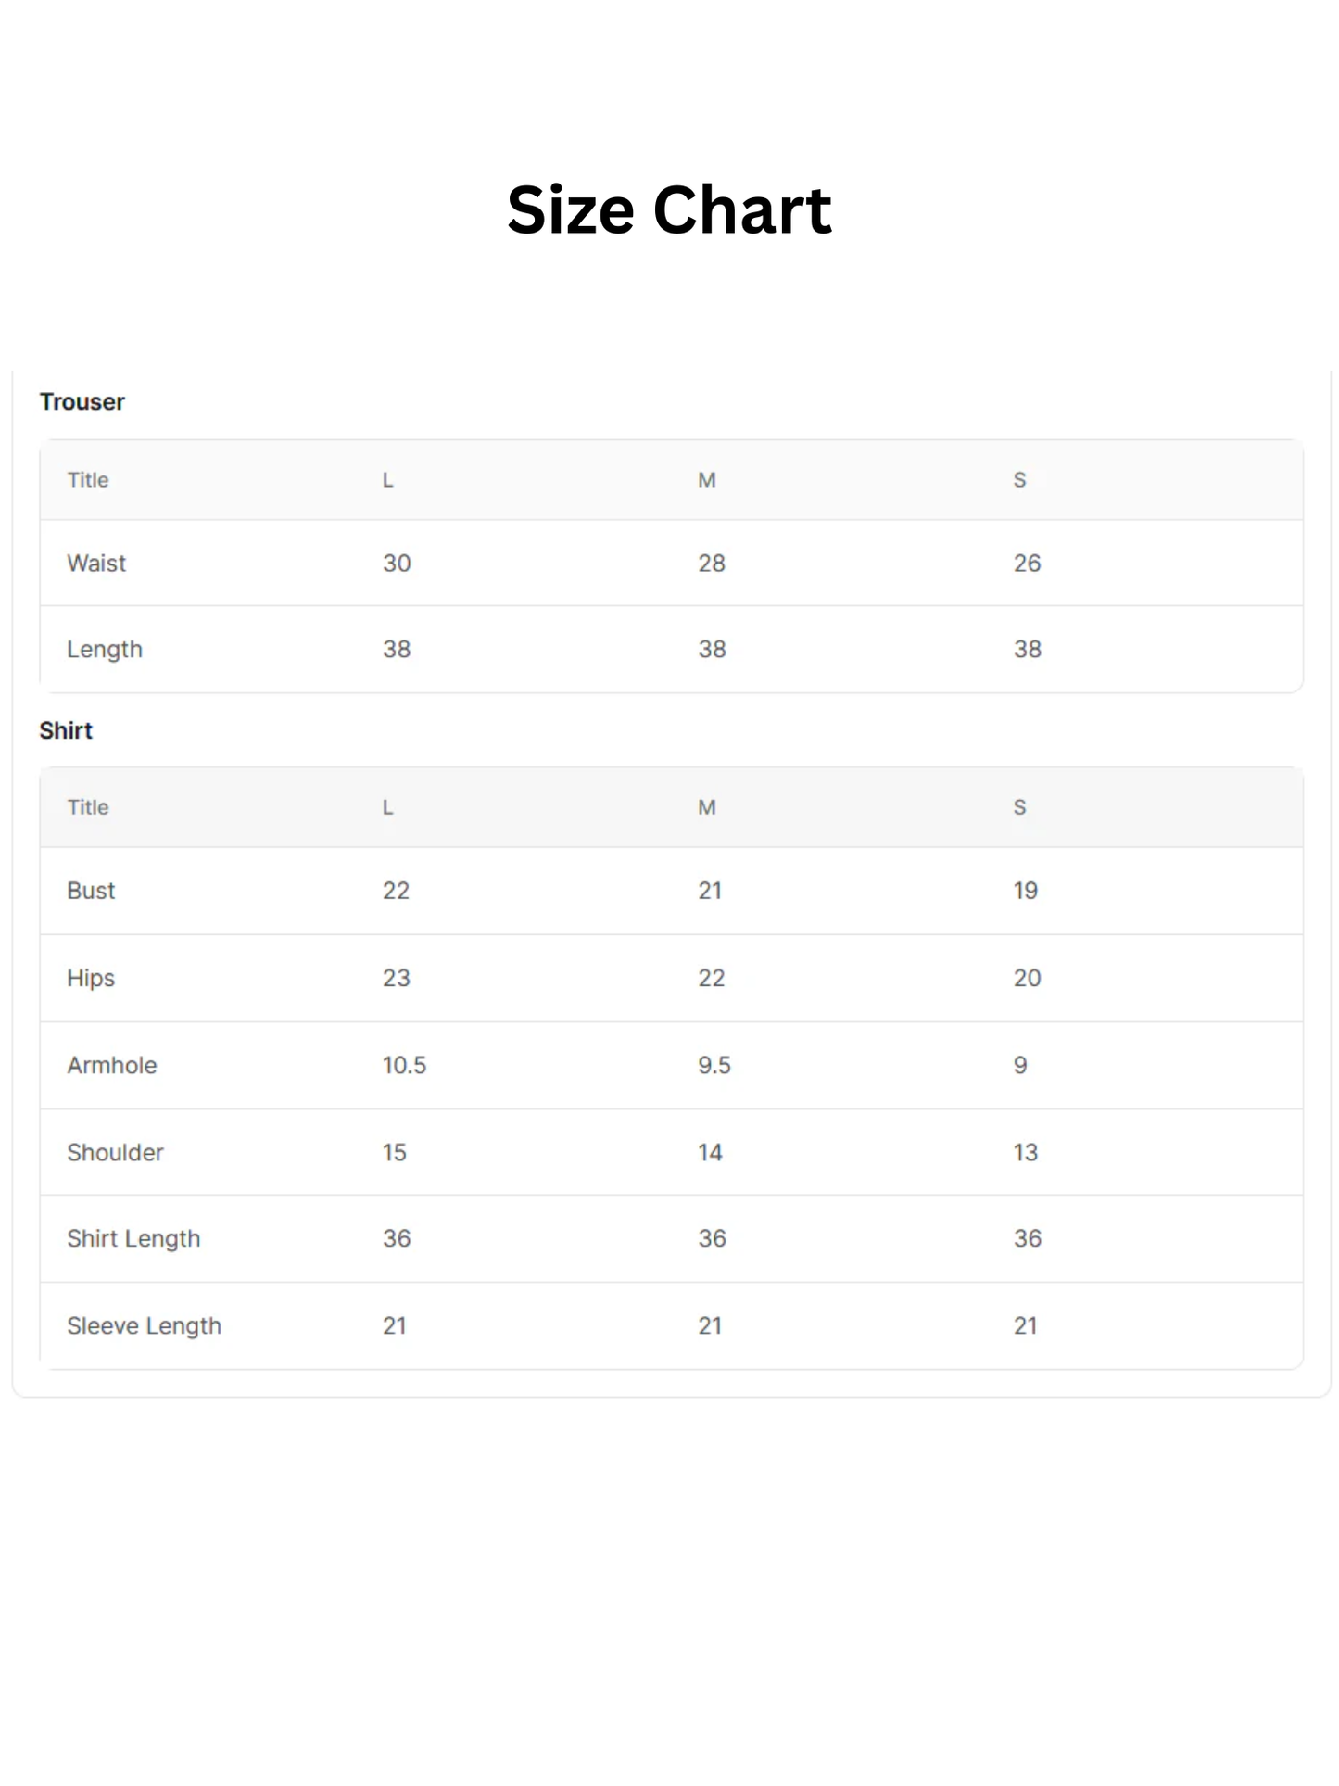Screen dimensions: 1339x1786
Task: Click Waist value 28 for size M
Action: click(x=712, y=563)
